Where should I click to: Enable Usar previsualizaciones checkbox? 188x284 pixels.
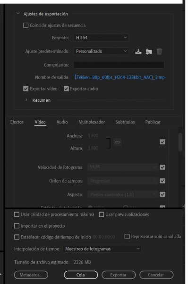102,214
